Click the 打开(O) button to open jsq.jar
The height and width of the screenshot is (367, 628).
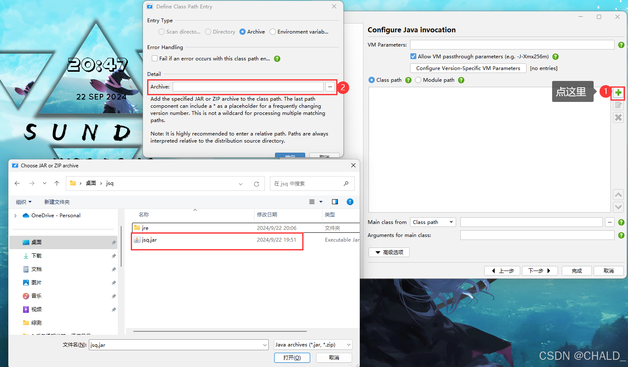click(x=292, y=358)
